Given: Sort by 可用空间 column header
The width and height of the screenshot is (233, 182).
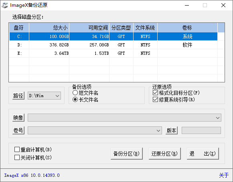Looking at the screenshot, I should click(89, 28).
